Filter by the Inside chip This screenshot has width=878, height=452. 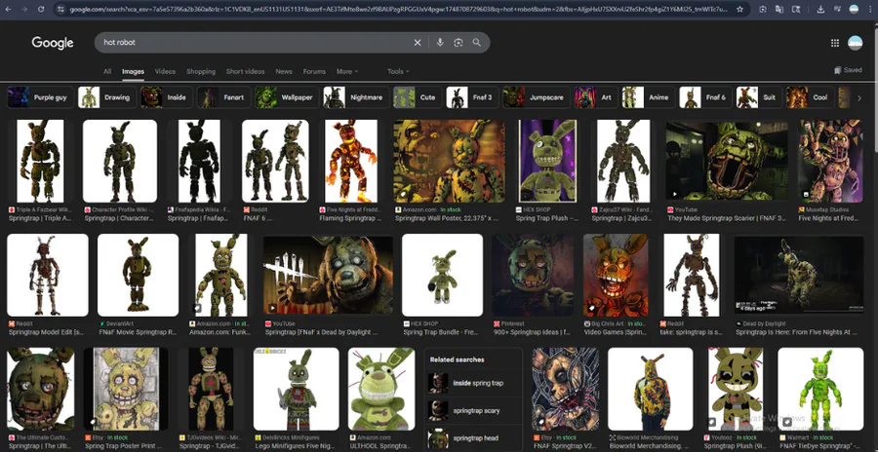(166, 97)
